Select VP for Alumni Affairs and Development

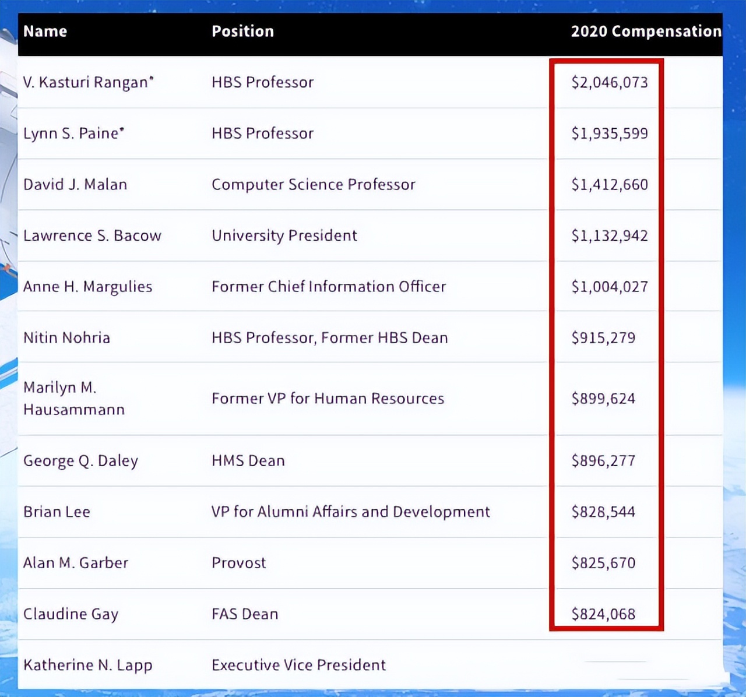pos(350,512)
